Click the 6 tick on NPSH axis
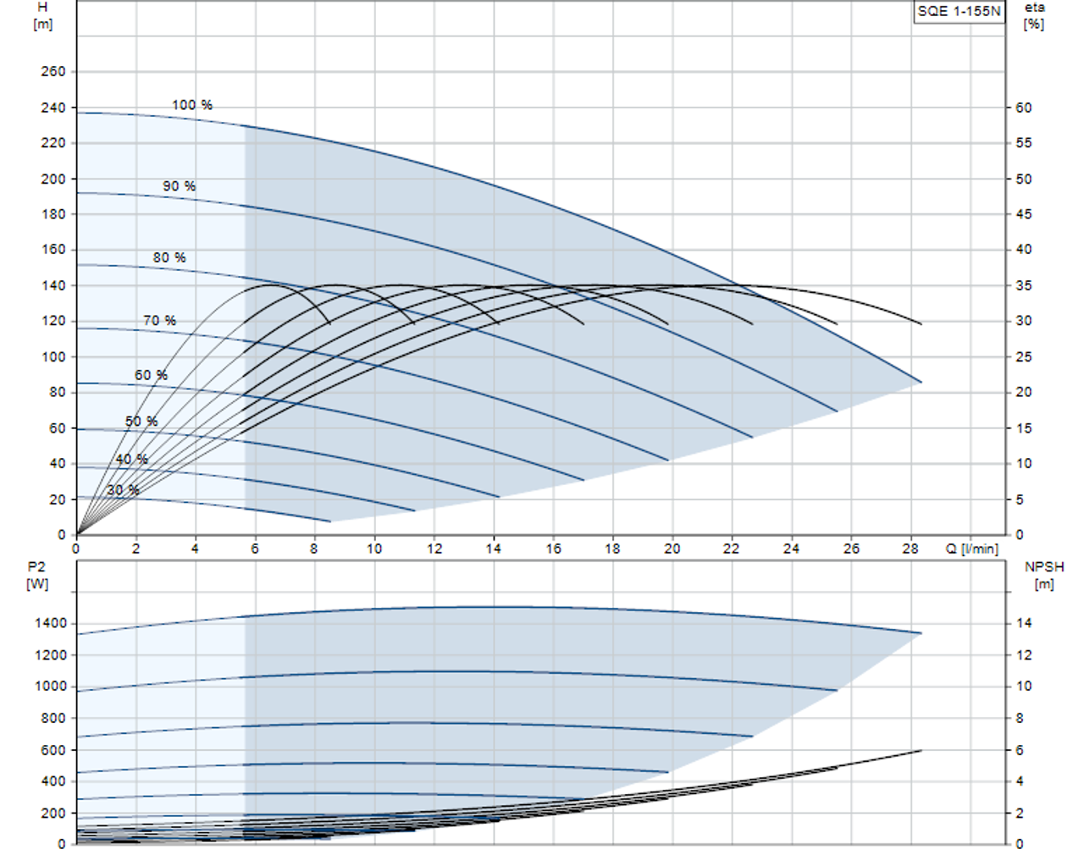The width and height of the screenshot is (1084, 855). point(1020,750)
